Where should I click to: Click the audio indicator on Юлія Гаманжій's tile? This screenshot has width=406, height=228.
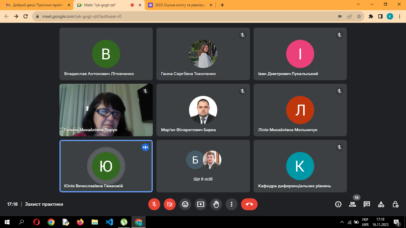[x=145, y=147]
